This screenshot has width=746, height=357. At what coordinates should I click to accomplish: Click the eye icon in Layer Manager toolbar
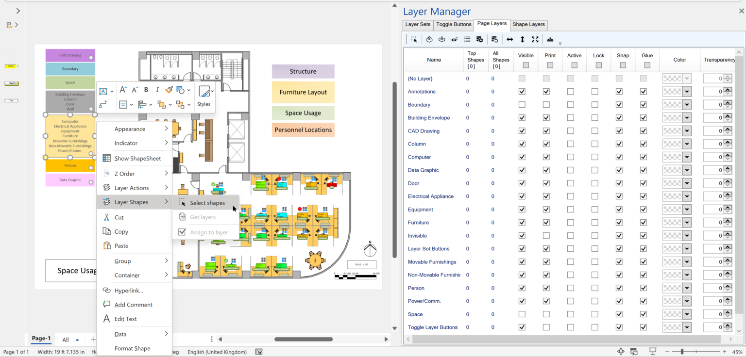coord(455,39)
